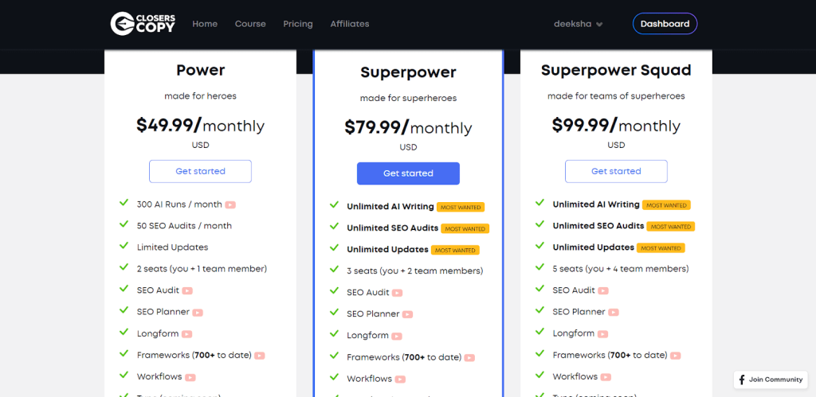
Task: Open SEO Planner video icon in Power plan
Action: pos(198,313)
